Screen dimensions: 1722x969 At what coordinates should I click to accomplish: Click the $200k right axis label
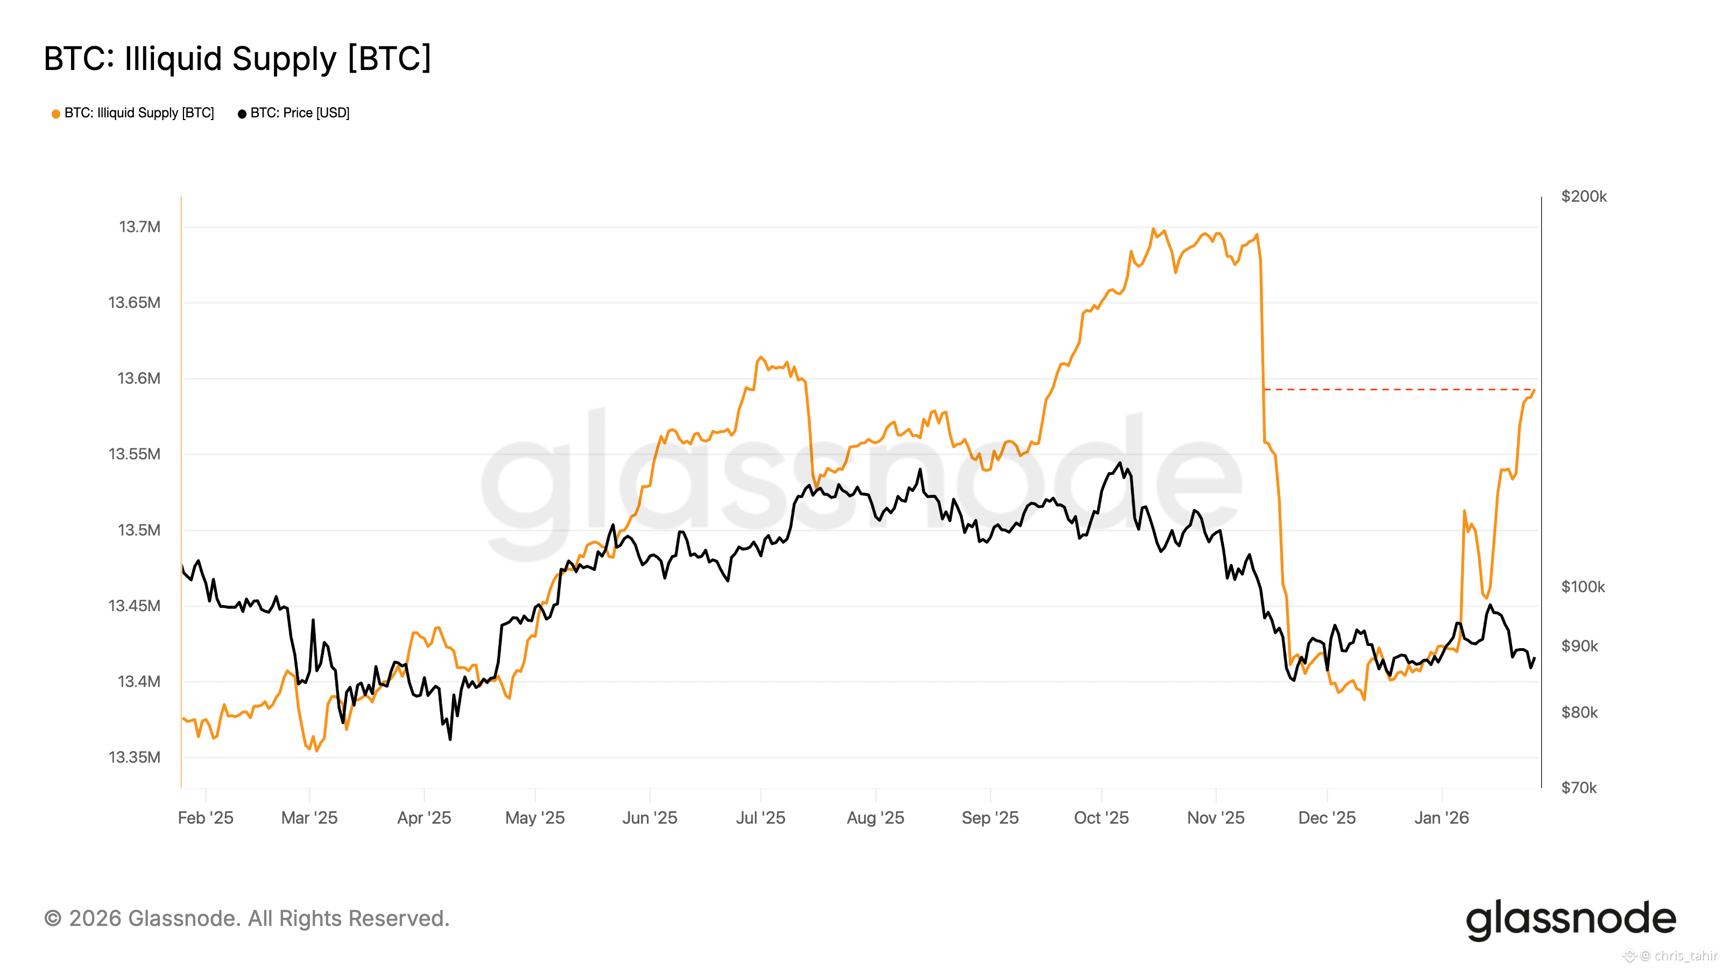coord(1584,196)
